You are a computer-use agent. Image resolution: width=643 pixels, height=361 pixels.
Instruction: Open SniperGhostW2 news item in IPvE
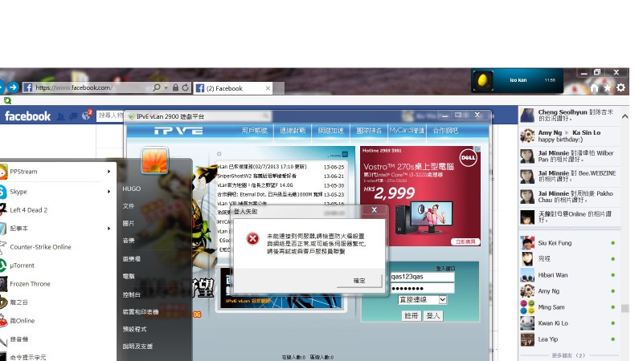coord(256,176)
